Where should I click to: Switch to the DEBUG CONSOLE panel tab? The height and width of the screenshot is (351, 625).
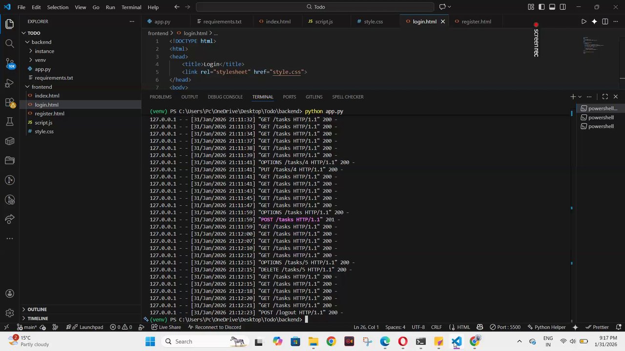click(225, 97)
